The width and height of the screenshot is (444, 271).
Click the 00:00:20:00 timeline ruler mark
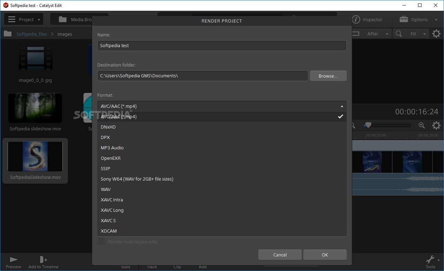(x=376, y=135)
